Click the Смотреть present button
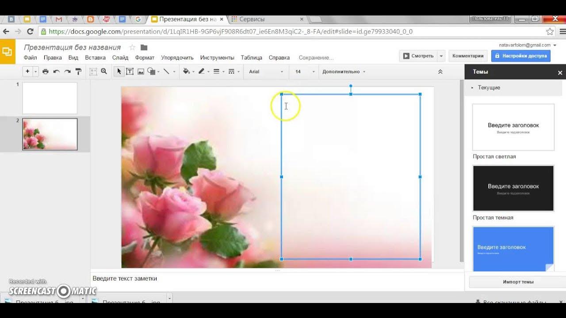The height and width of the screenshot is (318, 566). 418,56
